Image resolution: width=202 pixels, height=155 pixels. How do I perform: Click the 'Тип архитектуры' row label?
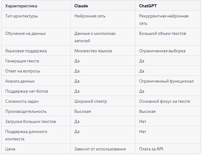(x=22, y=16)
